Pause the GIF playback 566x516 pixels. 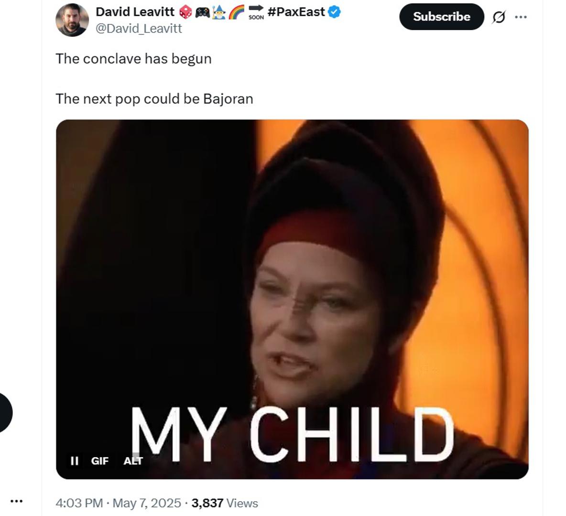coord(74,461)
